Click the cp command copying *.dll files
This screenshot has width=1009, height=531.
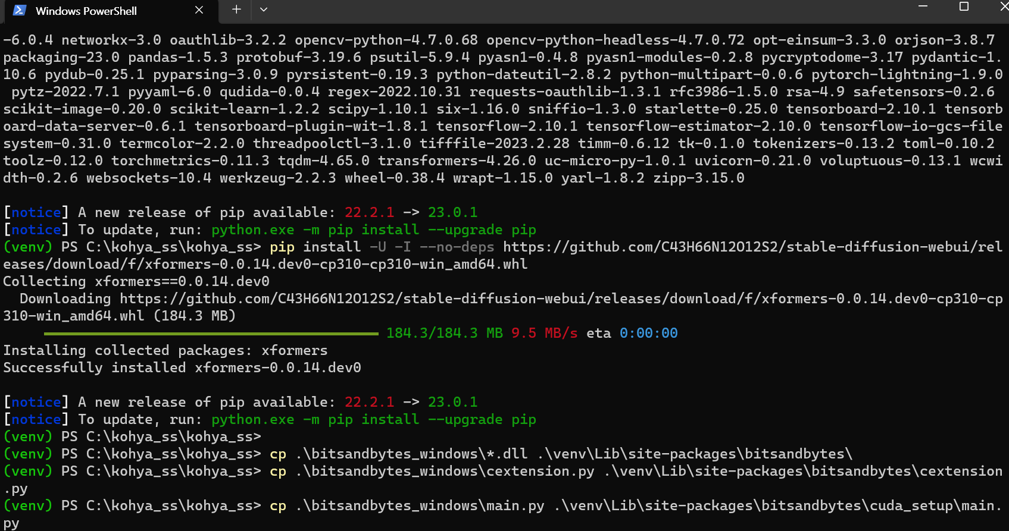561,454
